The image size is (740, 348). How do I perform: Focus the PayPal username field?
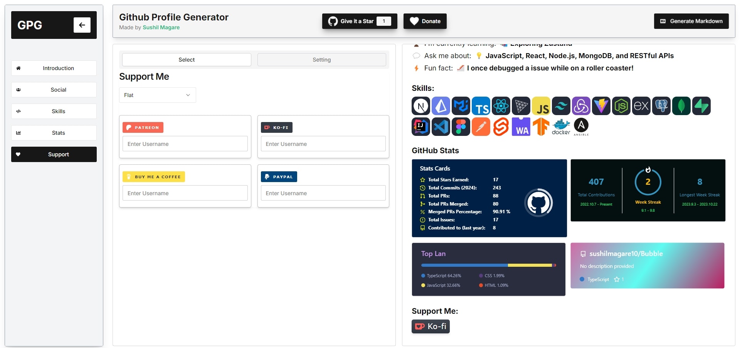(x=323, y=193)
